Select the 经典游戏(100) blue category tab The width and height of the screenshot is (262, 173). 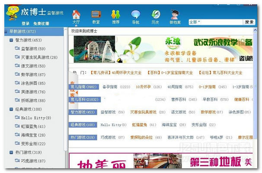click(x=83, y=125)
